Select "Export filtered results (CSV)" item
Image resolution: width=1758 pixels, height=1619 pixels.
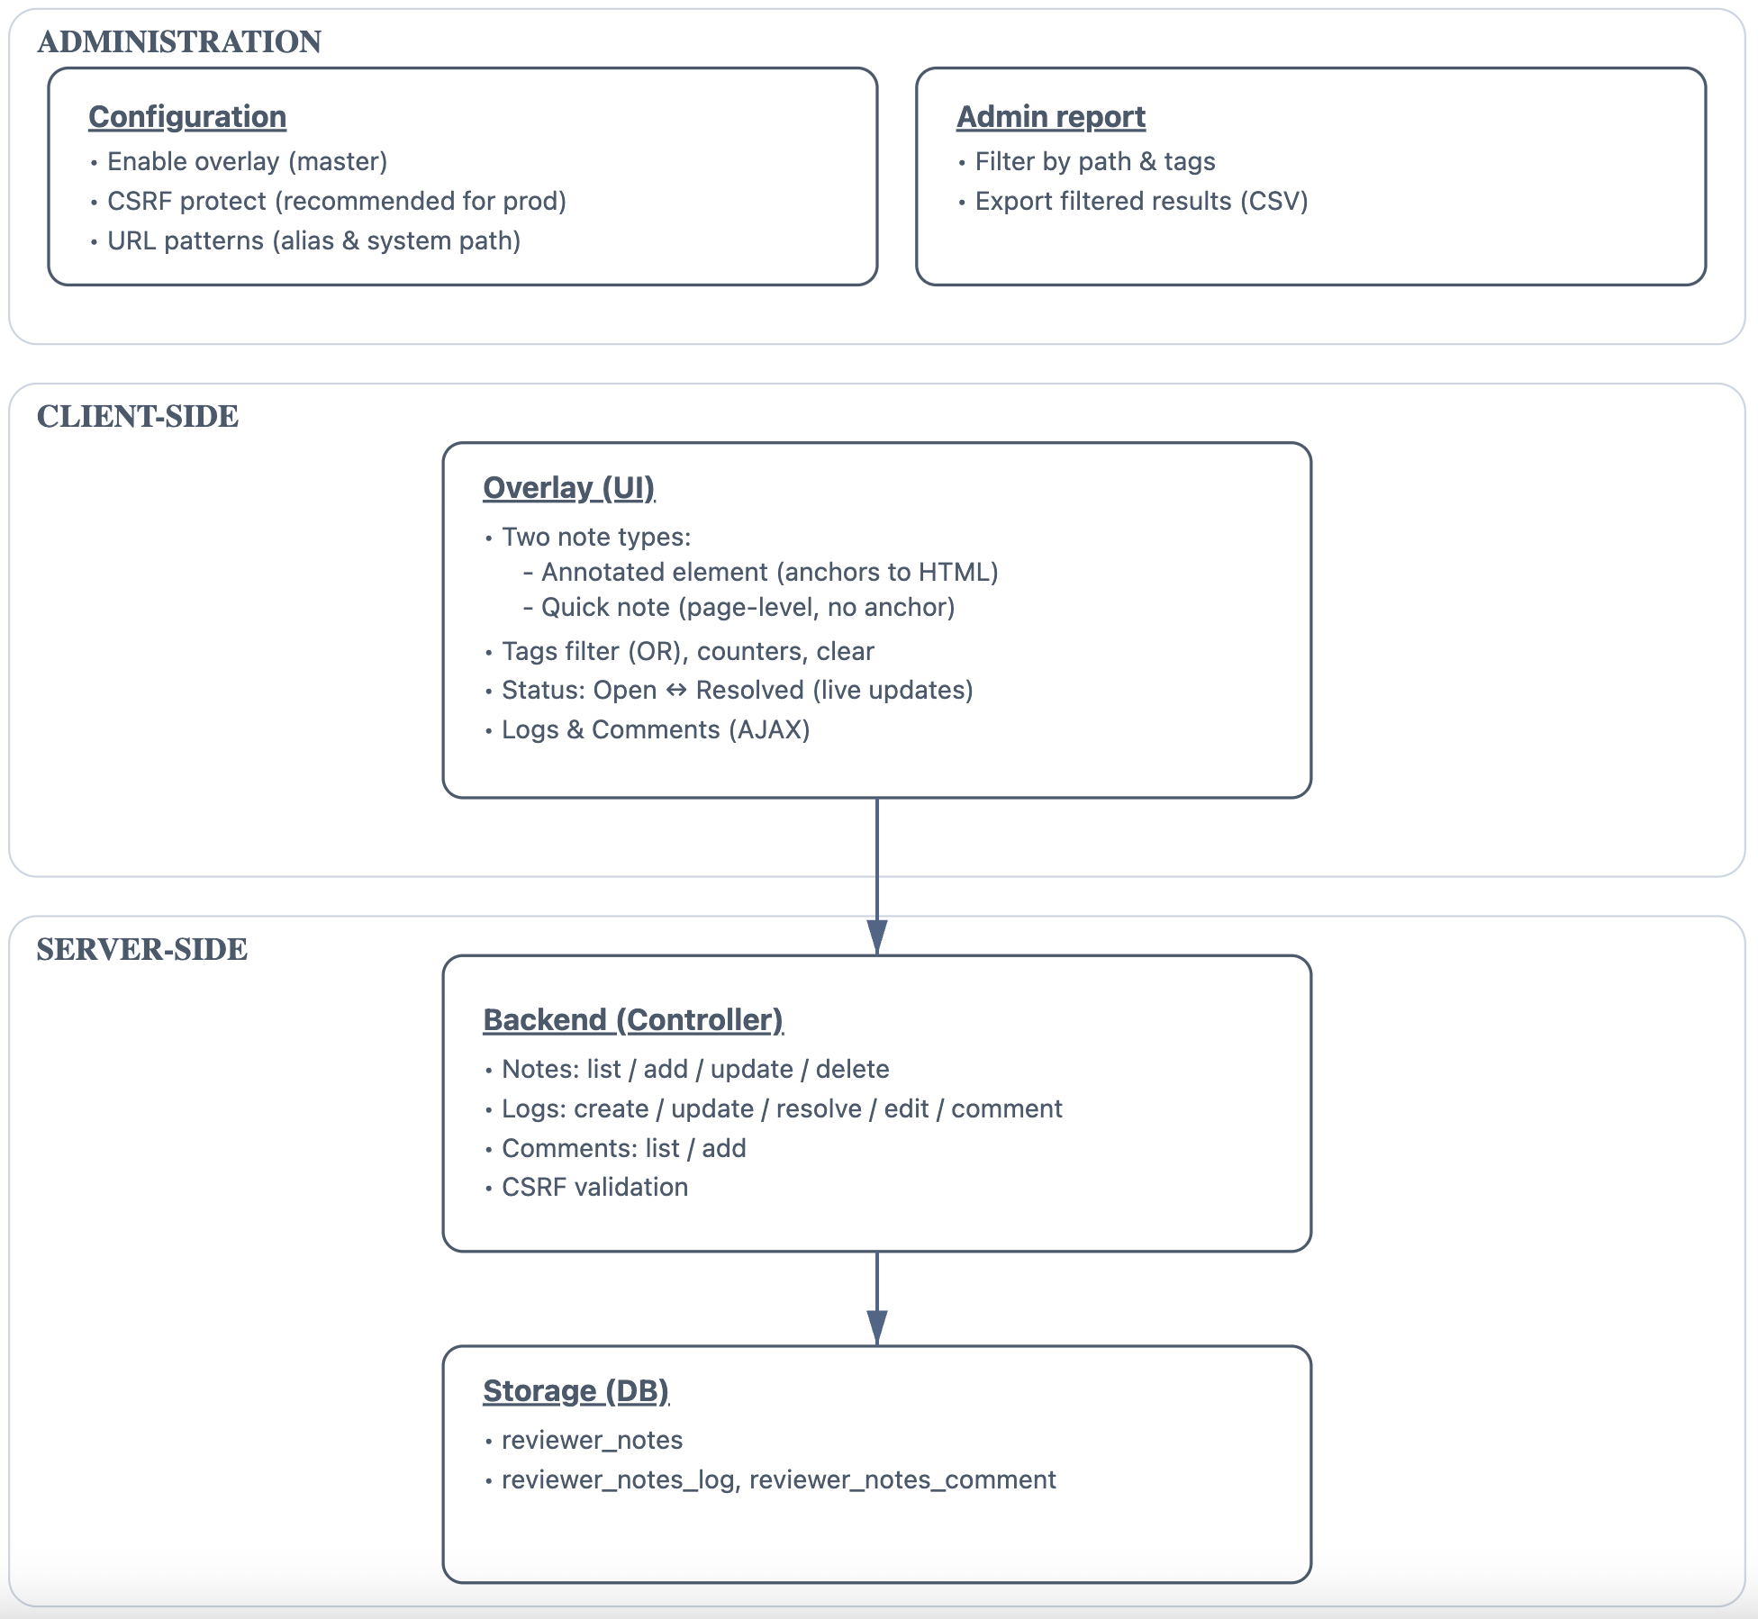[x=1141, y=202]
